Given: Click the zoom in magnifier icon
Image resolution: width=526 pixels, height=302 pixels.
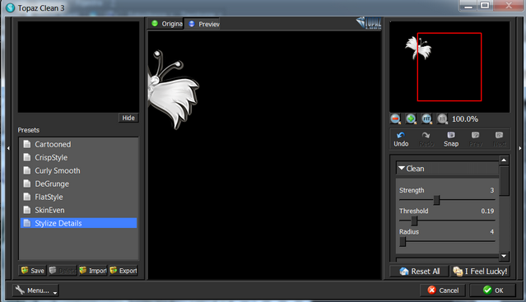Looking at the screenshot, I should coord(411,118).
